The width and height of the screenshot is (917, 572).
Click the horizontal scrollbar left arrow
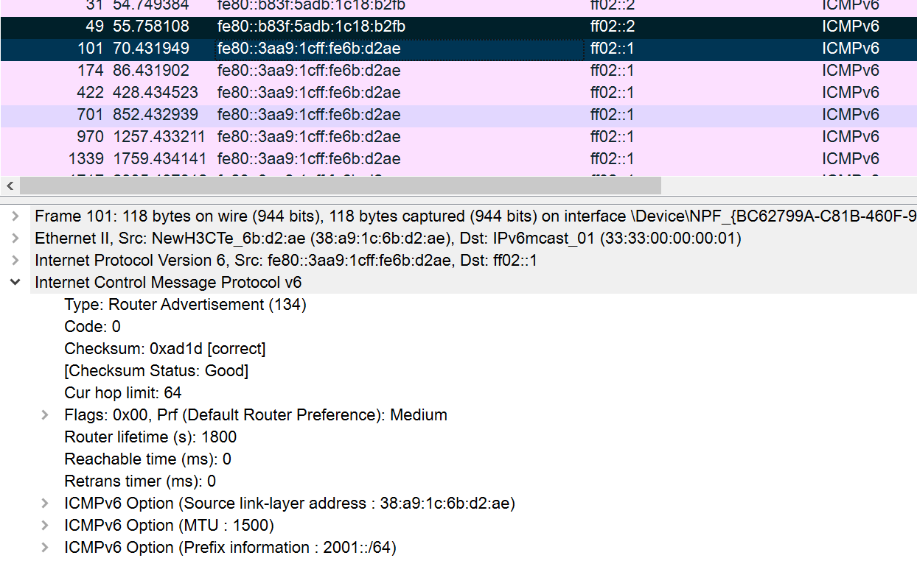coord(10,186)
